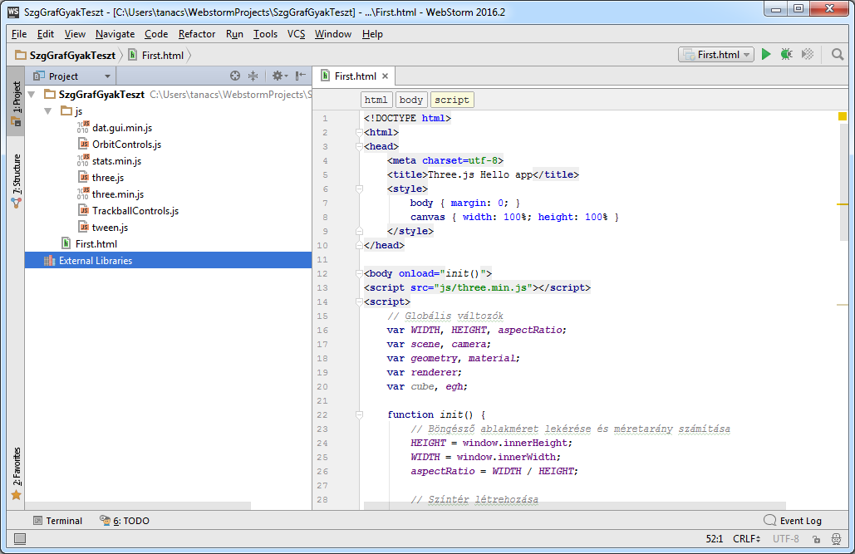This screenshot has width=855, height=554.
Task: Open the Project view selector dropdown
Action: 71,76
